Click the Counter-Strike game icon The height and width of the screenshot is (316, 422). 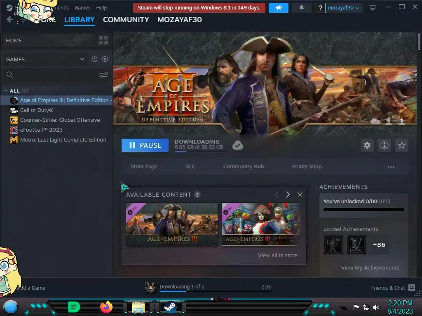pos(14,120)
